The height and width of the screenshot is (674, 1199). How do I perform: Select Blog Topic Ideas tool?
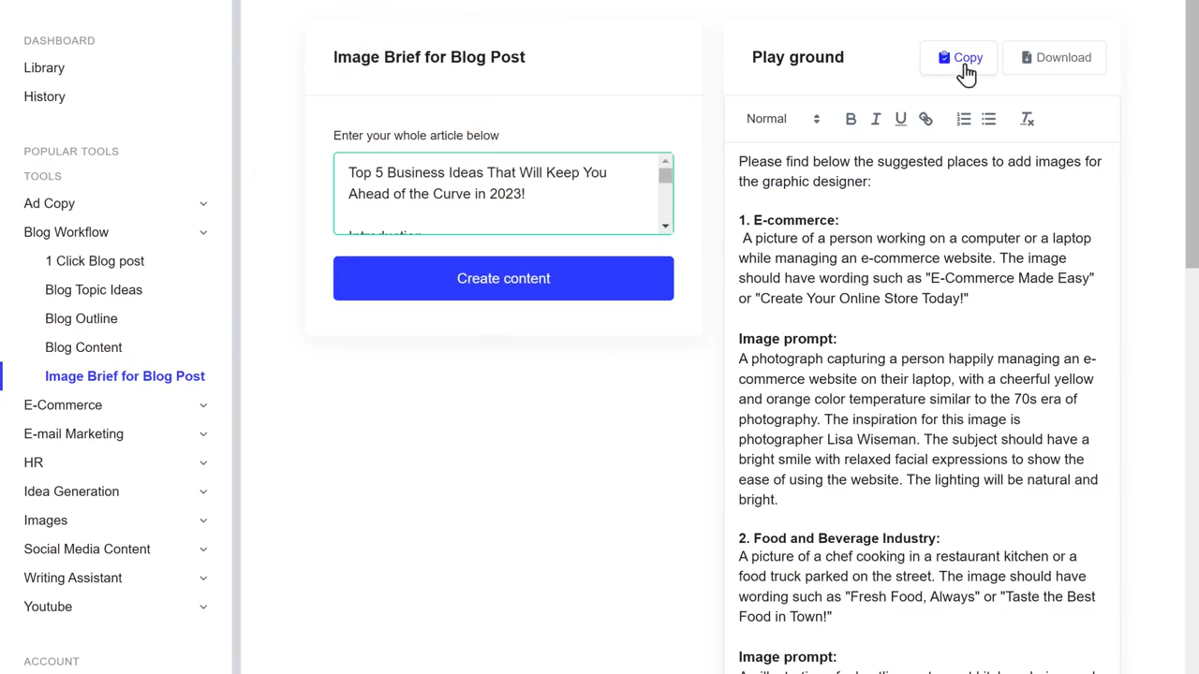[x=94, y=289]
